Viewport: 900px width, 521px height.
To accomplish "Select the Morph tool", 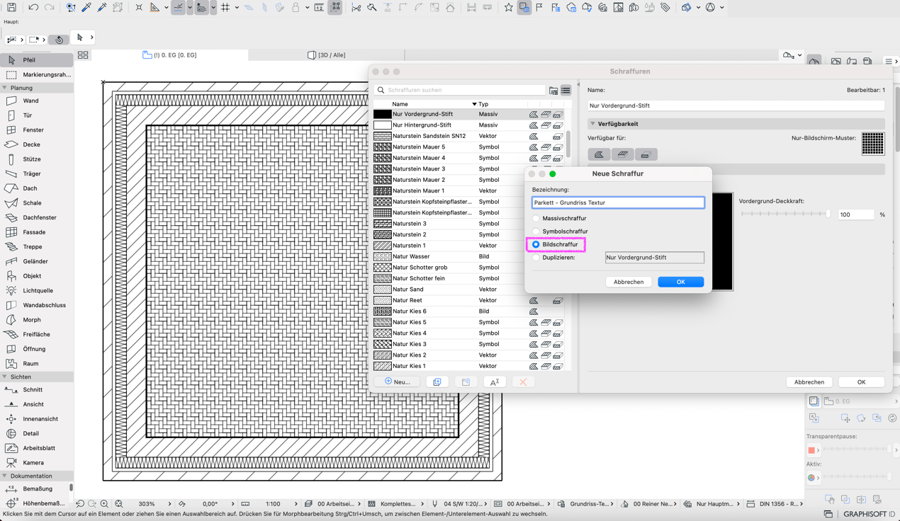I will pos(37,320).
